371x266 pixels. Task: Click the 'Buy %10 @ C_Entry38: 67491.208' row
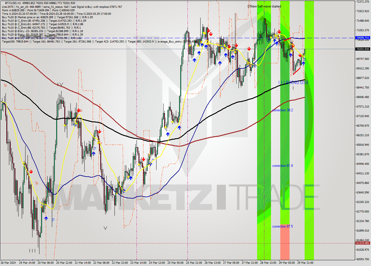[x=44, y=21]
